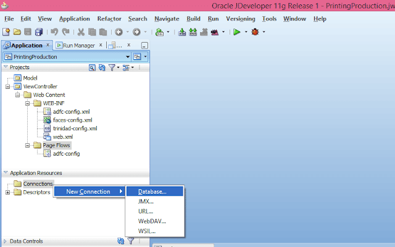Select the Application navigator tab

pyautogui.click(x=27, y=46)
